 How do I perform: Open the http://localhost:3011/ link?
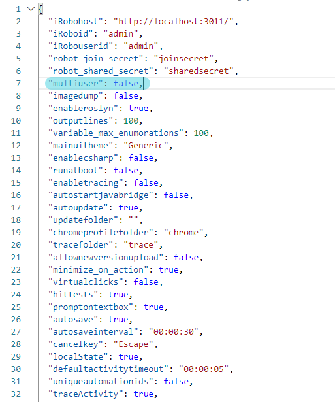click(174, 22)
